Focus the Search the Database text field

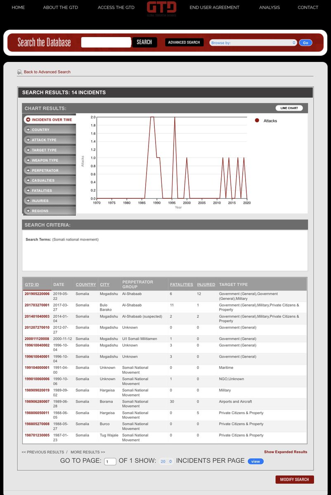(106, 42)
